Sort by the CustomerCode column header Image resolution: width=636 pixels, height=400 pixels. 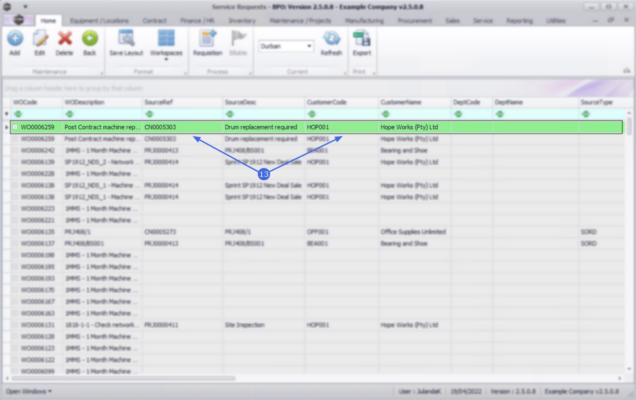pyautogui.click(x=342, y=102)
